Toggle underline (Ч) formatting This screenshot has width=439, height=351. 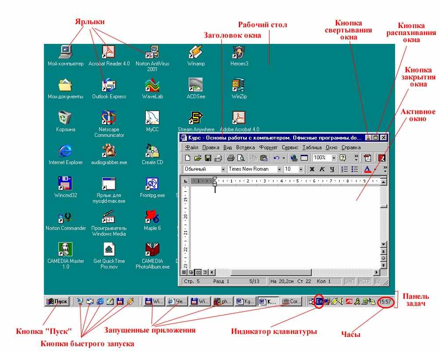coord(332,169)
